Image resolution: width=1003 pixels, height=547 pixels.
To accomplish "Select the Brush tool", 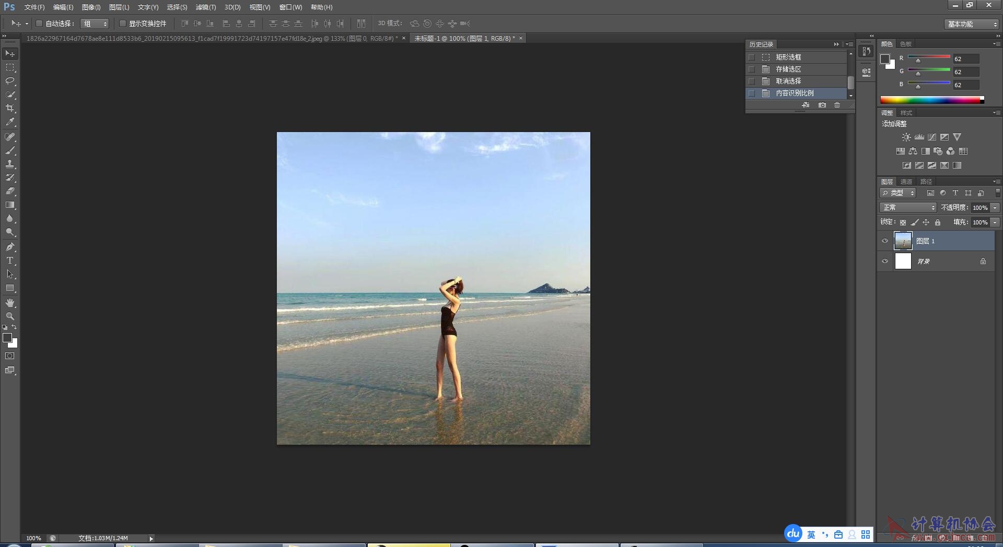I will click(x=10, y=150).
